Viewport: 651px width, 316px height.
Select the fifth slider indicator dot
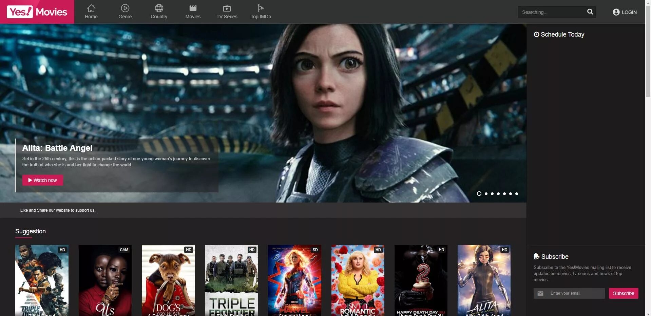(504, 194)
